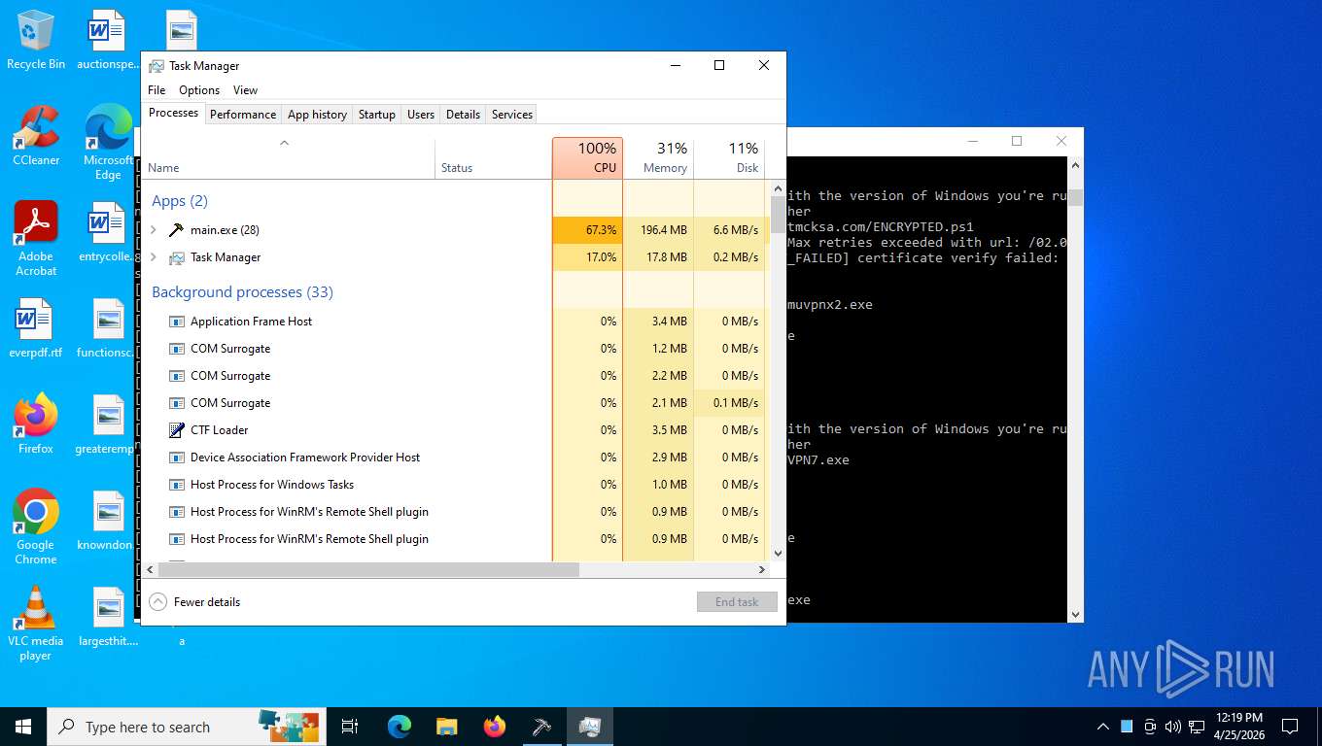Screen dimensions: 1322x746
Task: Click the CTF Loader pen icon
Action: [x=176, y=430]
